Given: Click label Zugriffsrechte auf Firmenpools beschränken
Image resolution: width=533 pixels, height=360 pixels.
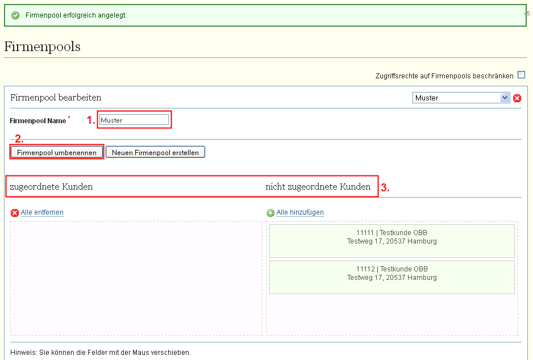Looking at the screenshot, I should [444, 76].
